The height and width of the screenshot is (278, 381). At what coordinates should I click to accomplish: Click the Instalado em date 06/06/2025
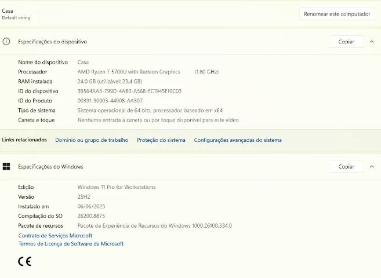coord(92,206)
